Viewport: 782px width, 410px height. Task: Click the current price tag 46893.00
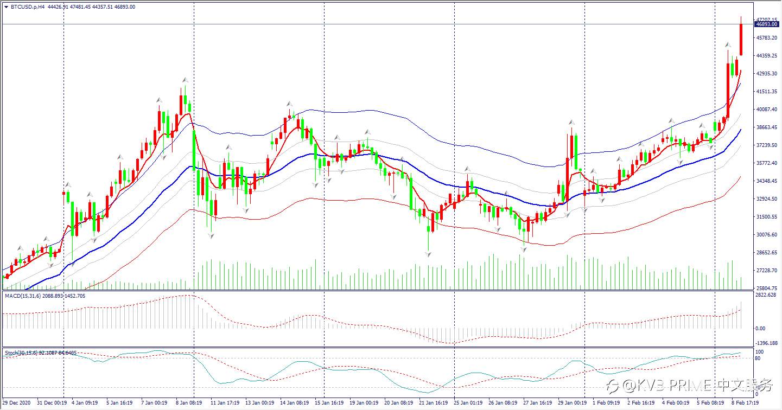767,24
